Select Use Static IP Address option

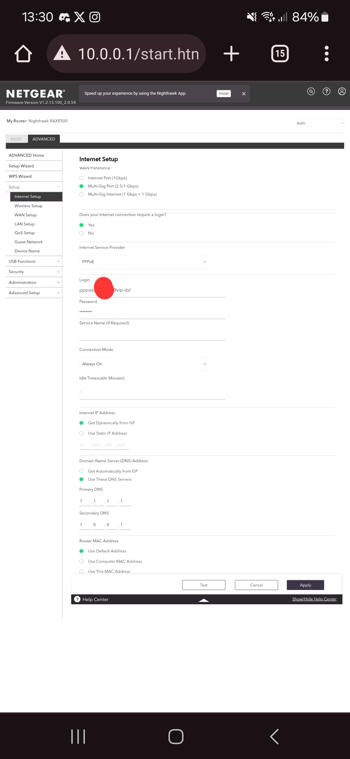pyautogui.click(x=82, y=433)
